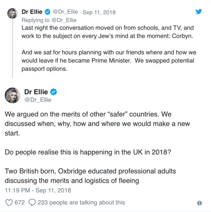211x212 pixels.
Task: Click @Dr_Ellie handle under the large name
Action: tap(38, 100)
